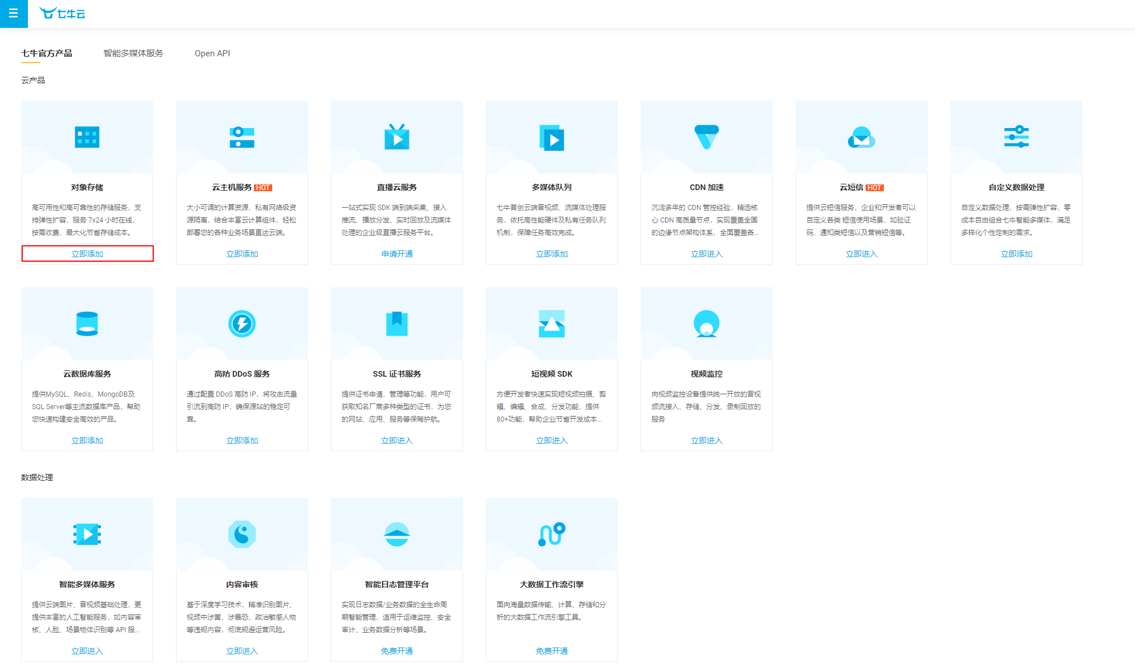
Task: Click the 七牛云 logo
Action: (63, 14)
